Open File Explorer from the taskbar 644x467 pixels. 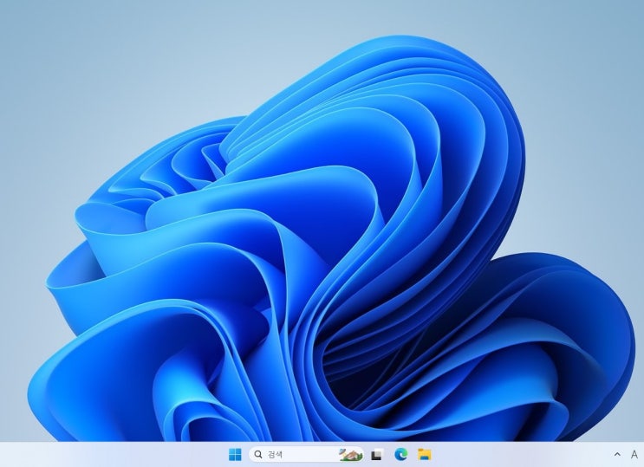click(424, 454)
